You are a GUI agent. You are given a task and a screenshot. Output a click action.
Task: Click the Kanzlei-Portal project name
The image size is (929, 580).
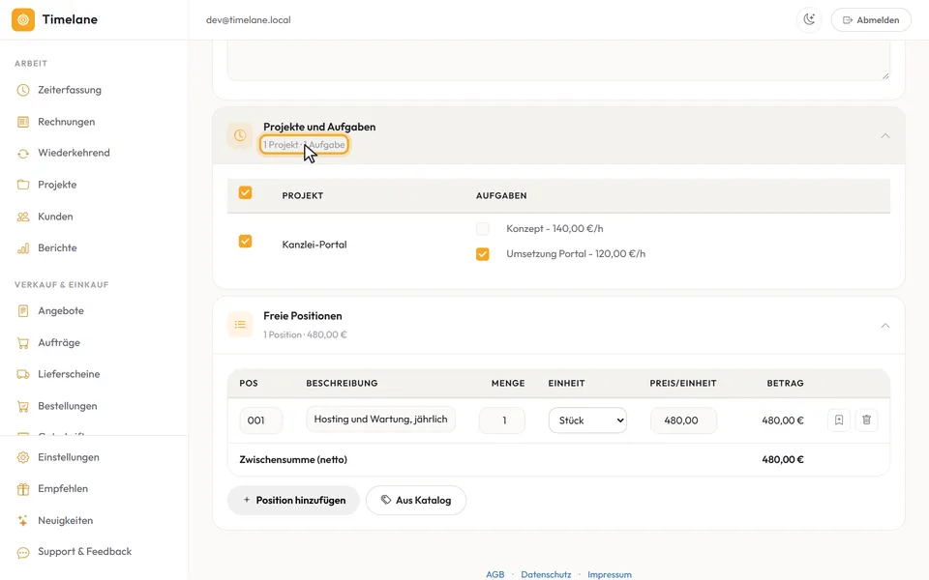[x=314, y=245]
